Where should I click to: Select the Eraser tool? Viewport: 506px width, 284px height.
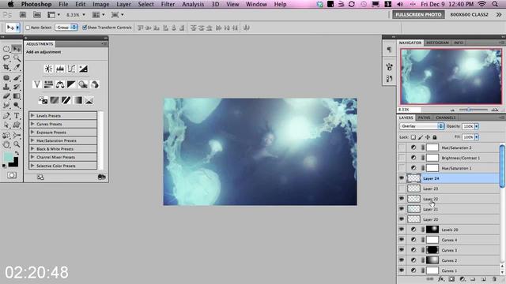point(6,96)
